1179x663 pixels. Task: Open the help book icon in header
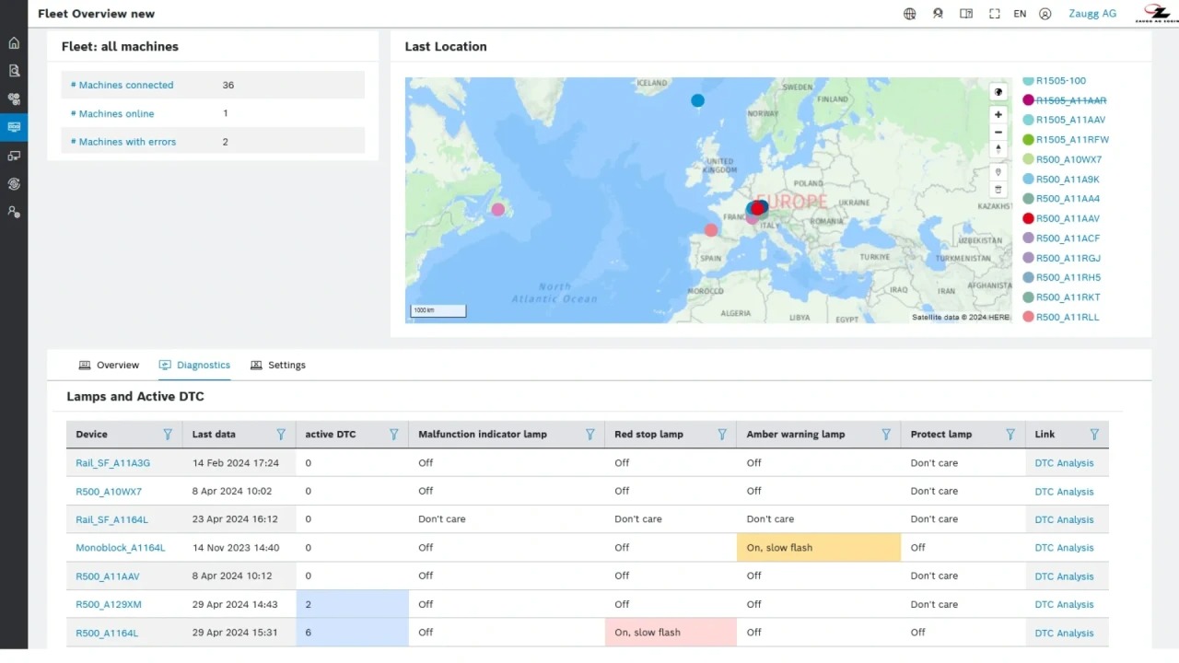[966, 14]
